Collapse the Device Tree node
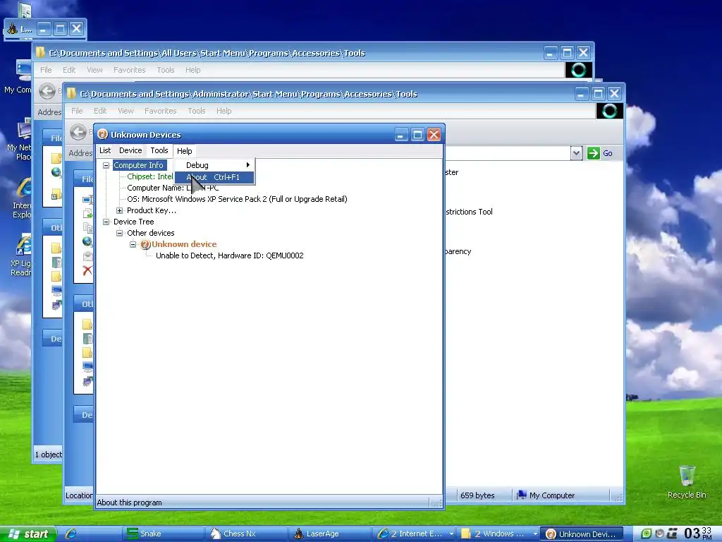722x542 pixels. pos(106,222)
